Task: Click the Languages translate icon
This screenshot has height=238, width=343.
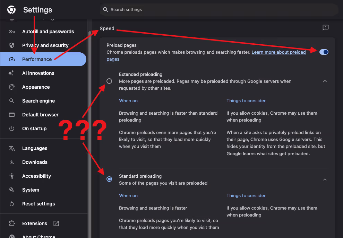Action: tap(12, 148)
